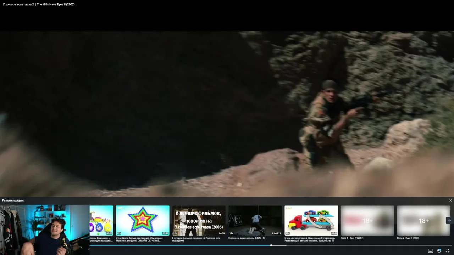
Task: Close the Рекомендации recommendations panel
Action: click(x=450, y=200)
